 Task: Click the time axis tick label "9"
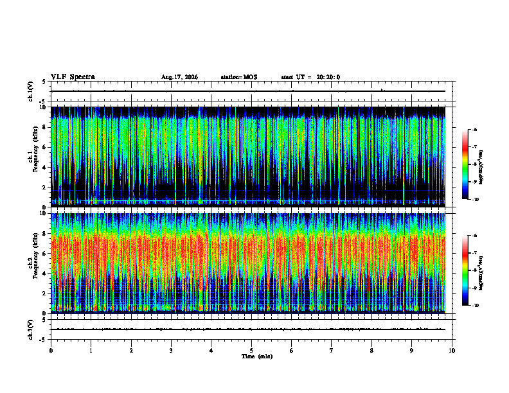[x=411, y=351]
